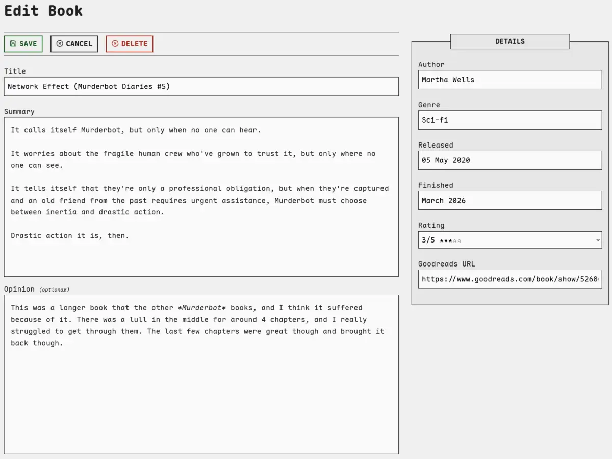Click the red circled X Delete icon
The width and height of the screenshot is (612, 459).
(115, 44)
